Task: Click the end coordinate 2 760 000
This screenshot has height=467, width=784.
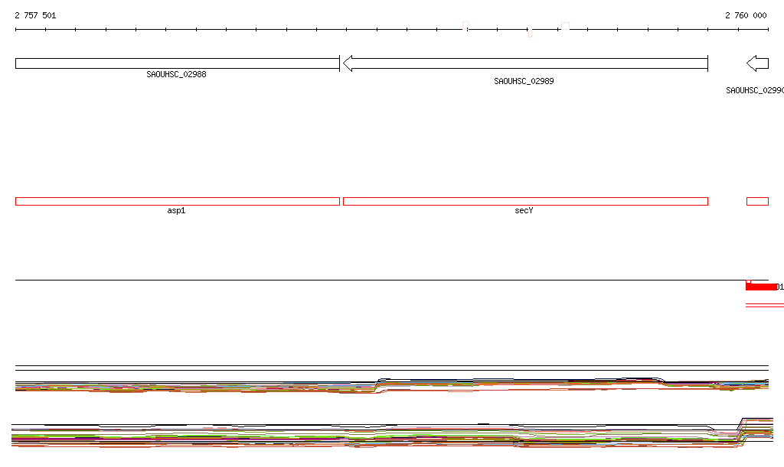Action: click(746, 15)
